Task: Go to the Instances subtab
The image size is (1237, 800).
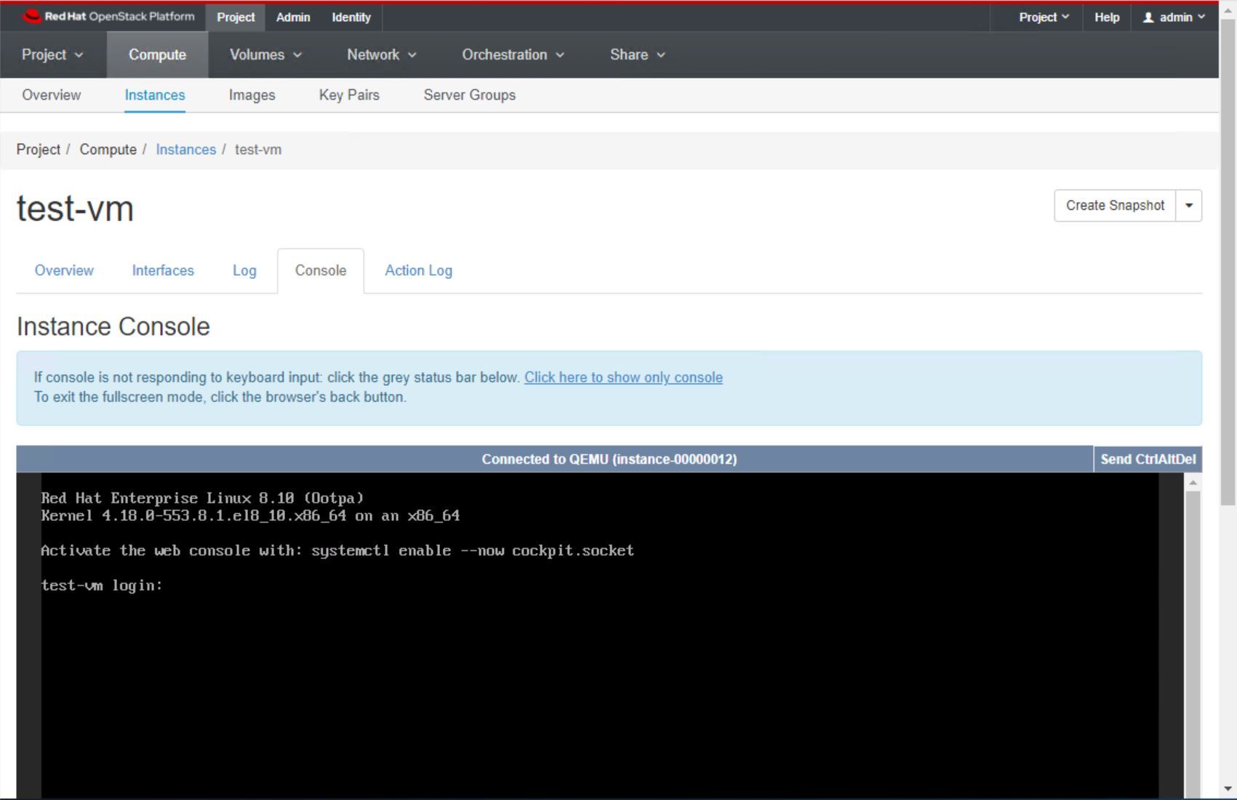Action: (155, 95)
